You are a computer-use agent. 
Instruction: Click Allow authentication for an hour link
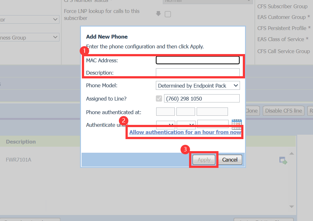pyautogui.click(x=185, y=132)
